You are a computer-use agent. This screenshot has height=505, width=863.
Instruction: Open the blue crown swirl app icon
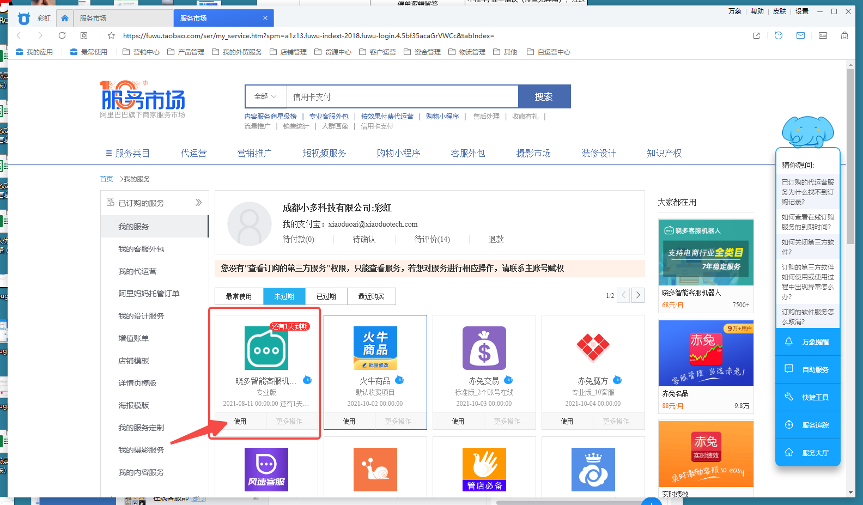(x=593, y=470)
